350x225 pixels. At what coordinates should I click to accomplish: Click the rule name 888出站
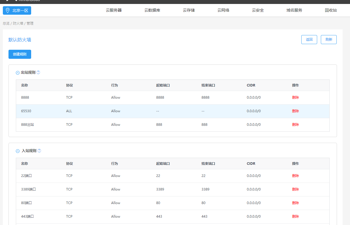[x=27, y=125]
